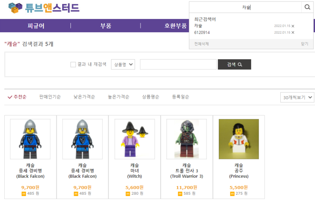This screenshot has height=201, width=315.
Task: Close recent searches panel with 닫기
Action: tap(304, 44)
